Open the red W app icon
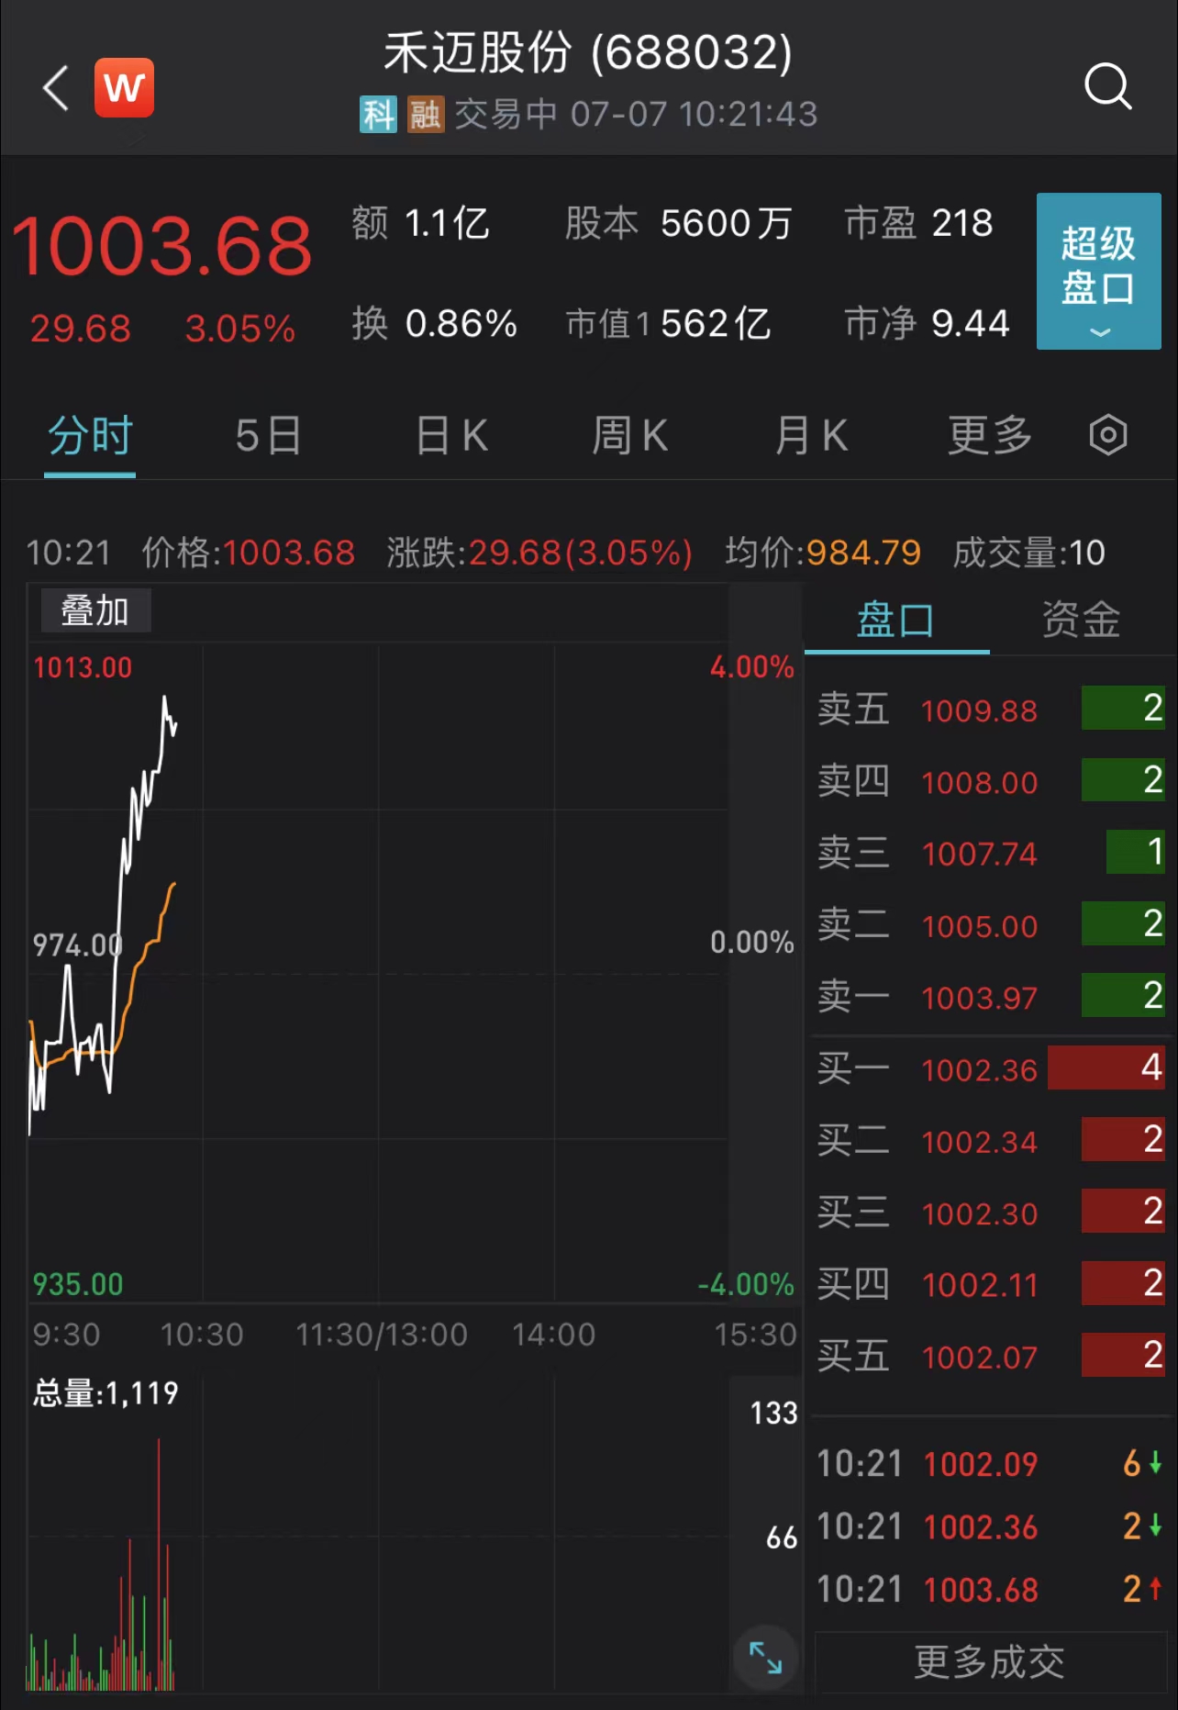The width and height of the screenshot is (1178, 1710). [x=124, y=88]
